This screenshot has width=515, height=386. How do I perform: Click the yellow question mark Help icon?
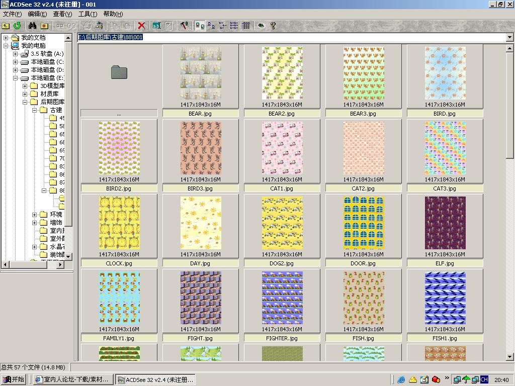[x=273, y=26]
